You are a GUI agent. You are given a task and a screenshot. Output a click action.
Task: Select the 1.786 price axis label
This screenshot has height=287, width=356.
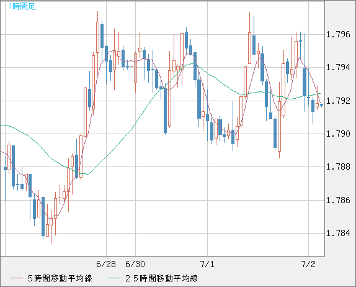(x=338, y=200)
